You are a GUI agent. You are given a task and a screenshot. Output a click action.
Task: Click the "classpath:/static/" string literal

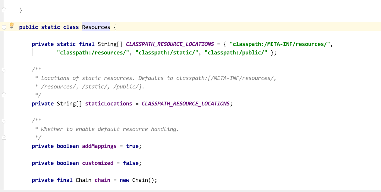(167, 53)
